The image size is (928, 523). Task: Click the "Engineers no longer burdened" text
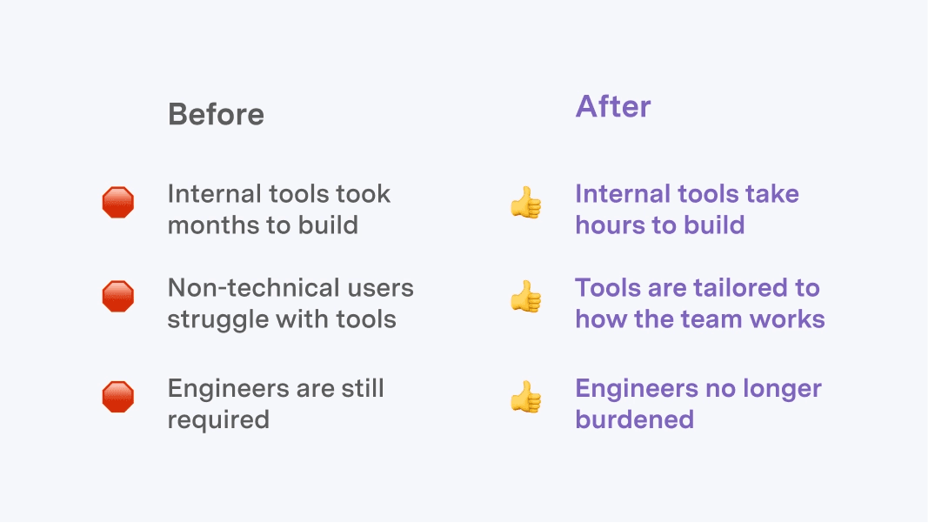click(x=698, y=404)
